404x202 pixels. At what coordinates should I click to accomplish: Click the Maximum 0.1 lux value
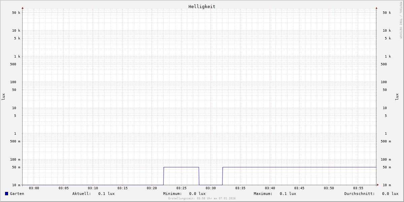(x=288, y=194)
